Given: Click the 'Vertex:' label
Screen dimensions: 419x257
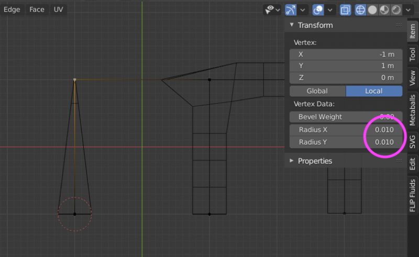Looking at the screenshot, I should tap(305, 42).
